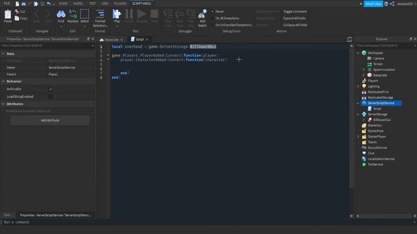
Task: Switch to the Baseplate editor tab
Action: 111,40
